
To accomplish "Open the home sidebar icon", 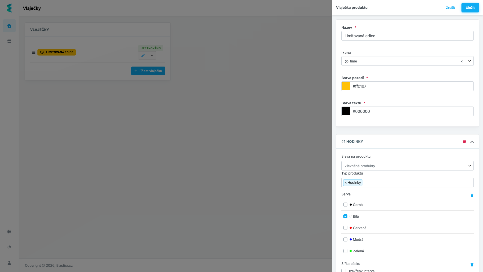I will click(x=9, y=26).
